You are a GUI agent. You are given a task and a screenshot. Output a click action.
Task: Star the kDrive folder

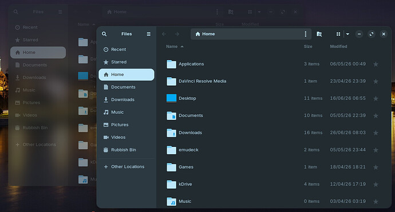point(376,185)
